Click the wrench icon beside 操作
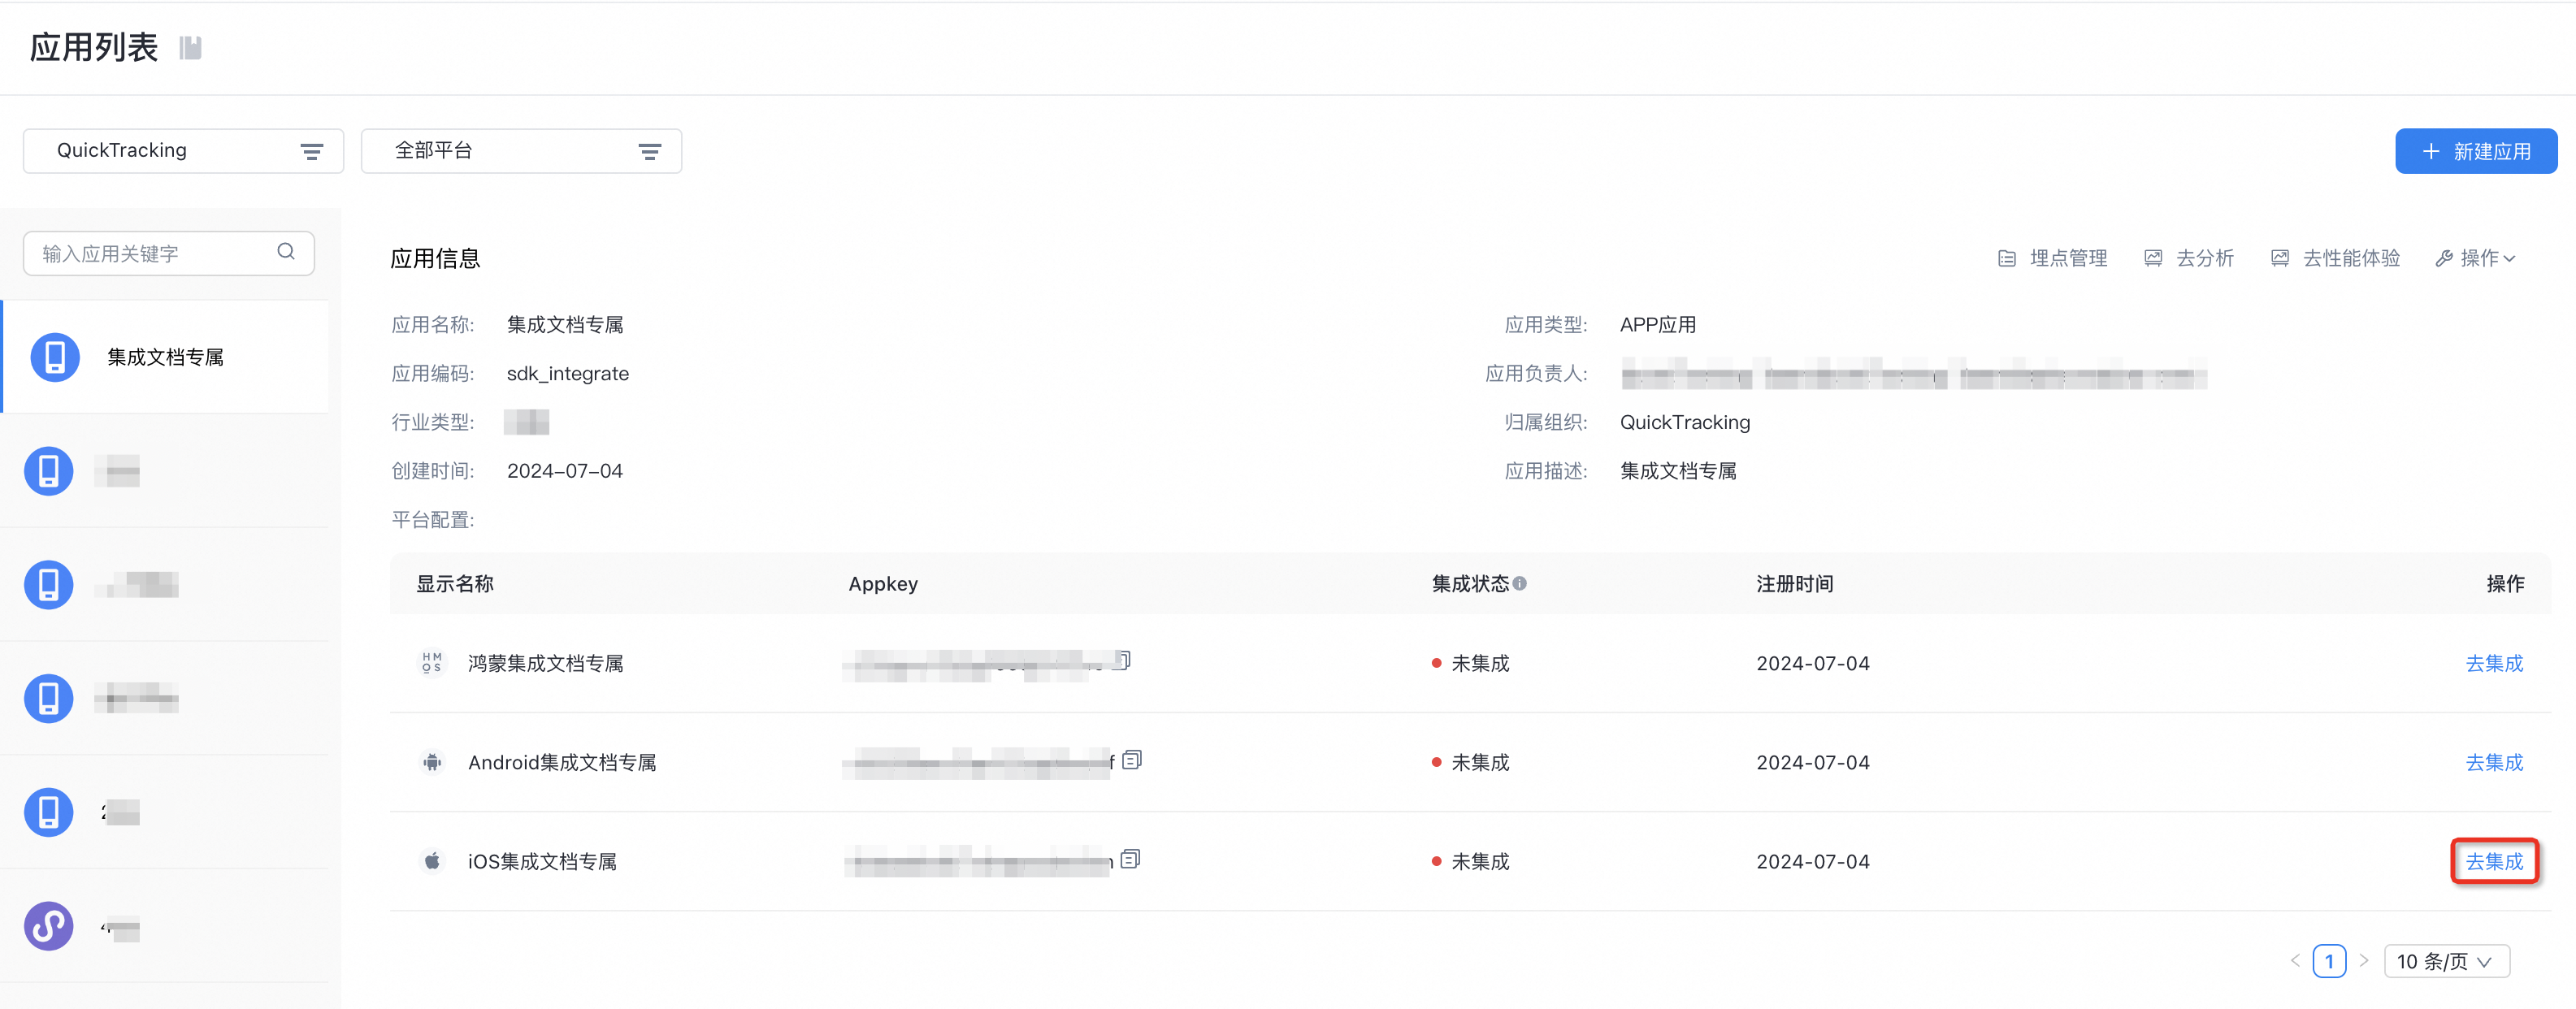 (x=2443, y=259)
